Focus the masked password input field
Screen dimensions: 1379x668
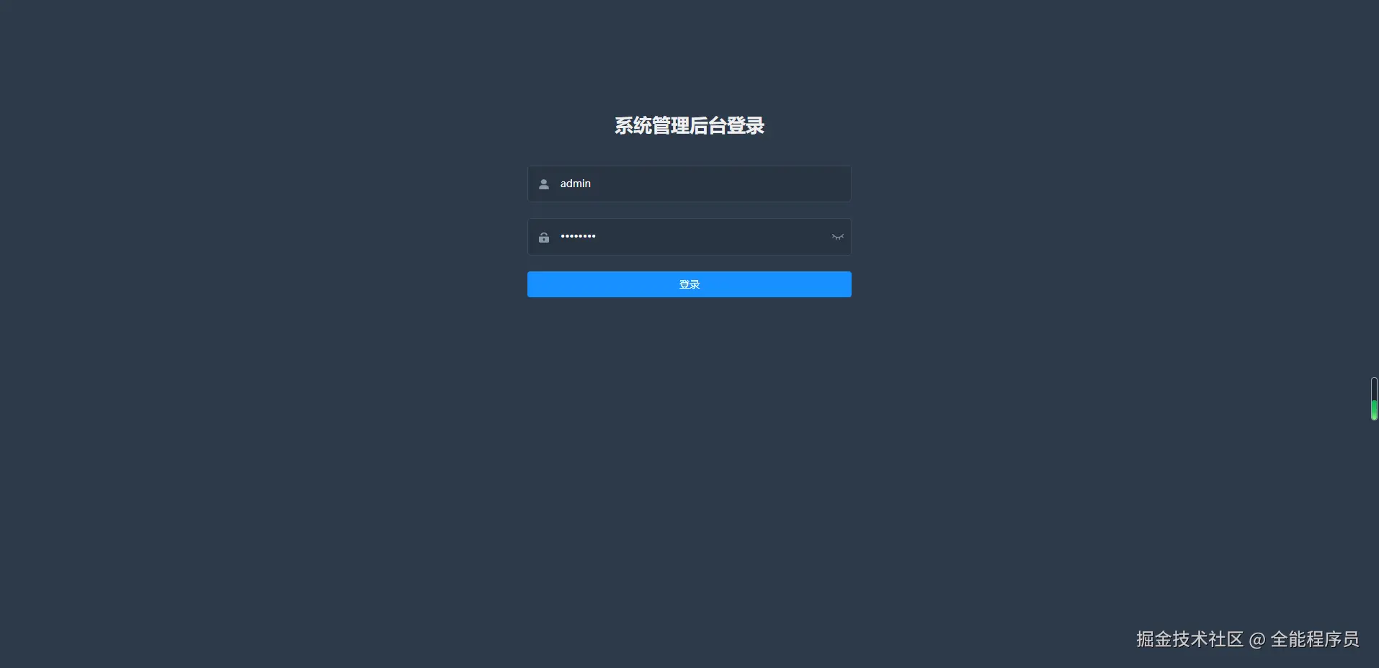[689, 237]
